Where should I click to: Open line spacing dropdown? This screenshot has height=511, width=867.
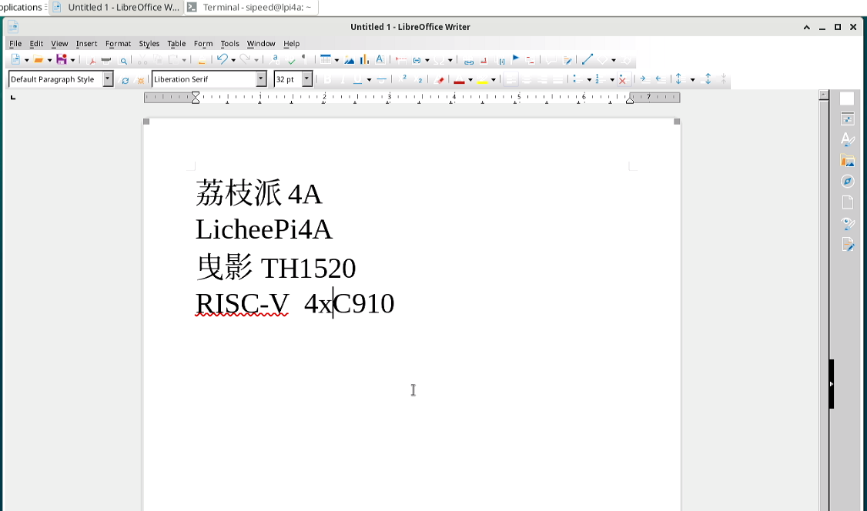[x=692, y=80]
